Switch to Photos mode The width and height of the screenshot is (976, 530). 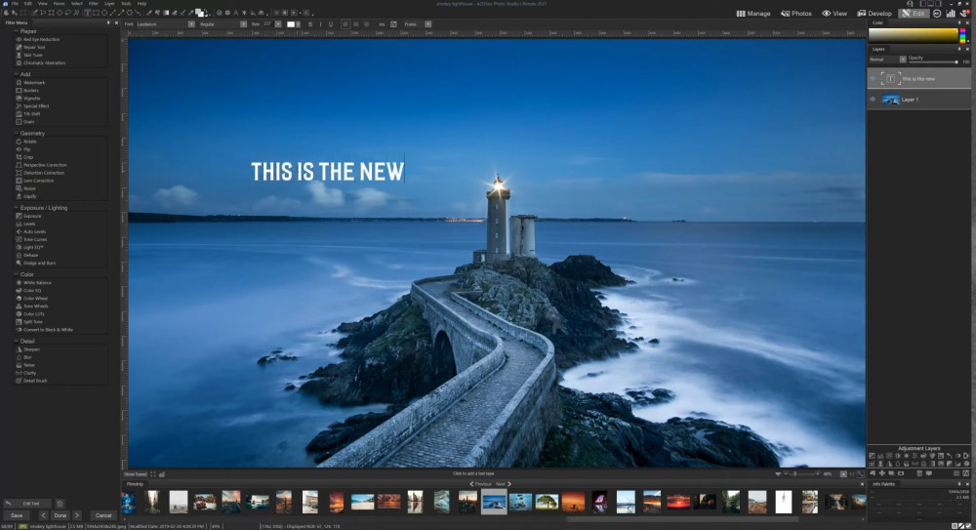click(796, 13)
